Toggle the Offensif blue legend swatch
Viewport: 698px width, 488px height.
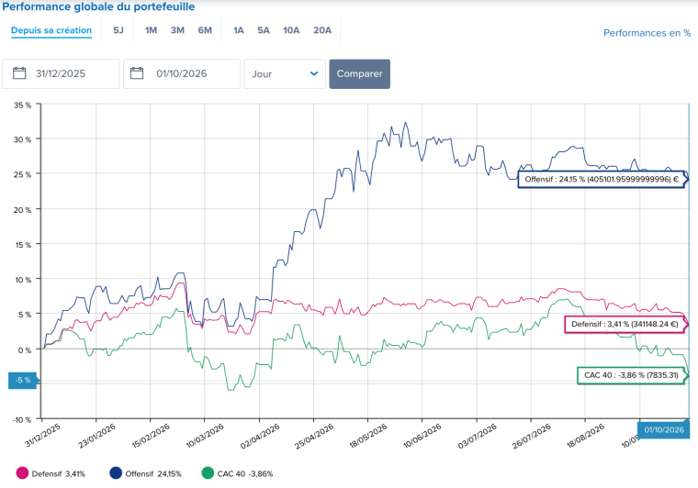point(116,473)
